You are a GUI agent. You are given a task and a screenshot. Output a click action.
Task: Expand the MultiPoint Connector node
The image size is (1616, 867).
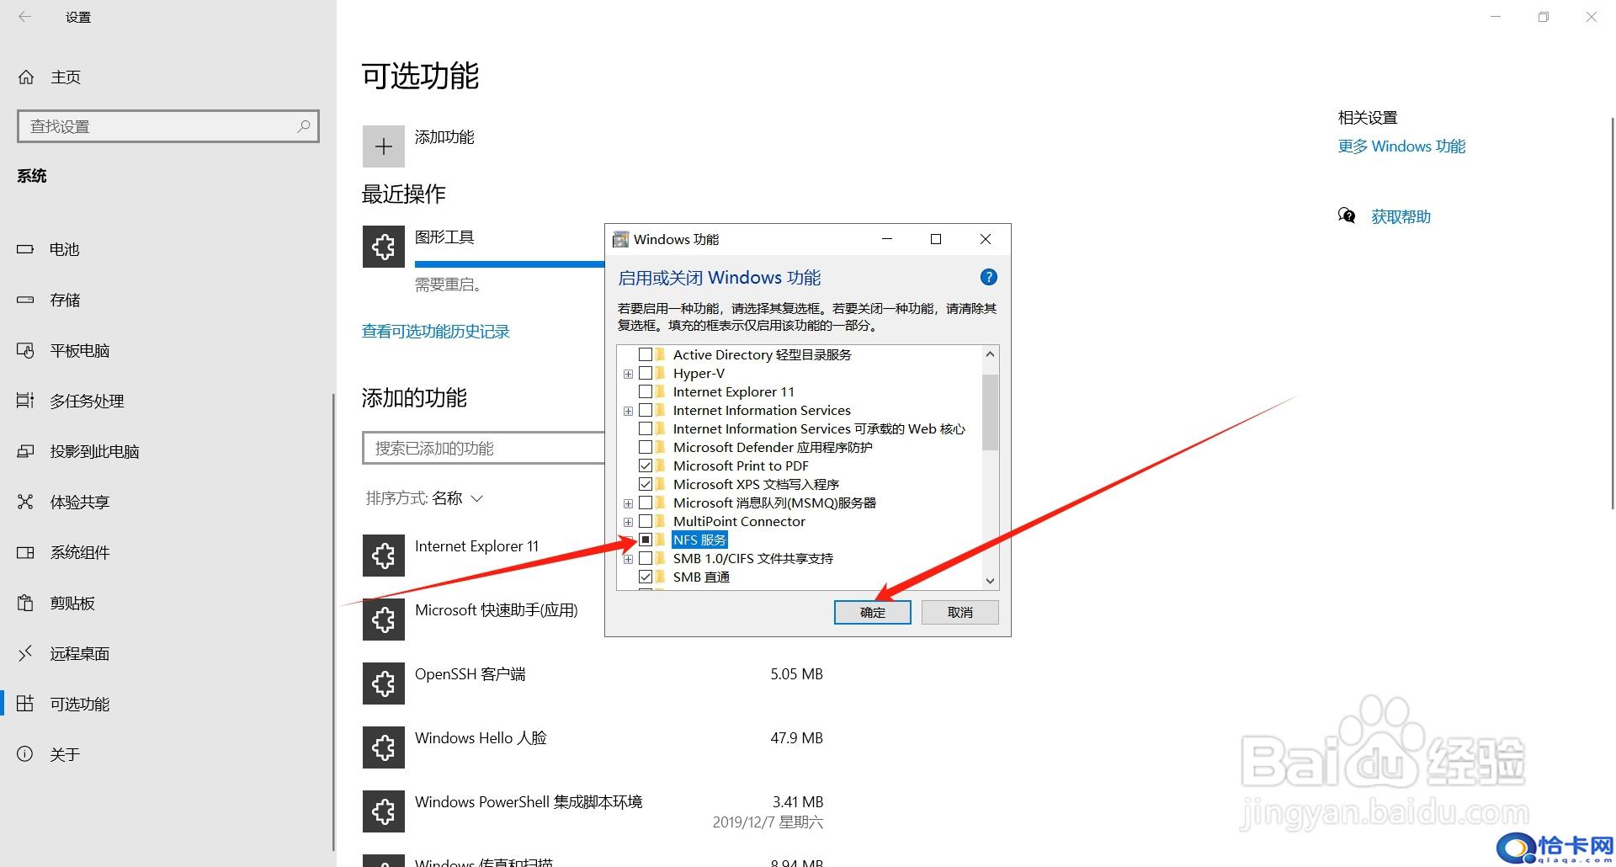click(628, 522)
